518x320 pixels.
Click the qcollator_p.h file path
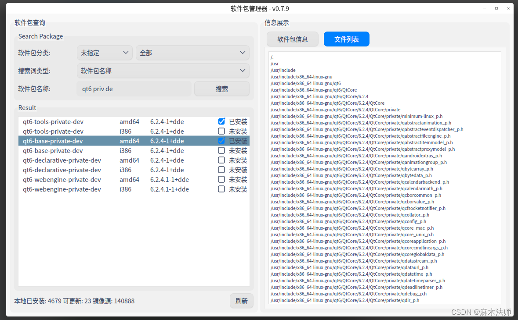[x=350, y=215]
